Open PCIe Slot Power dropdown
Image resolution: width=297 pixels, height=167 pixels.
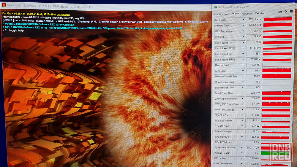[242, 115]
